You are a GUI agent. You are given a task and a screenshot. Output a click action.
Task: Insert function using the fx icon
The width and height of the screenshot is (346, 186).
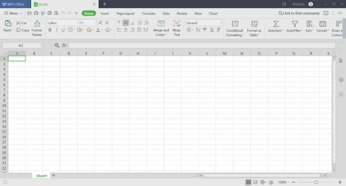click(64, 45)
